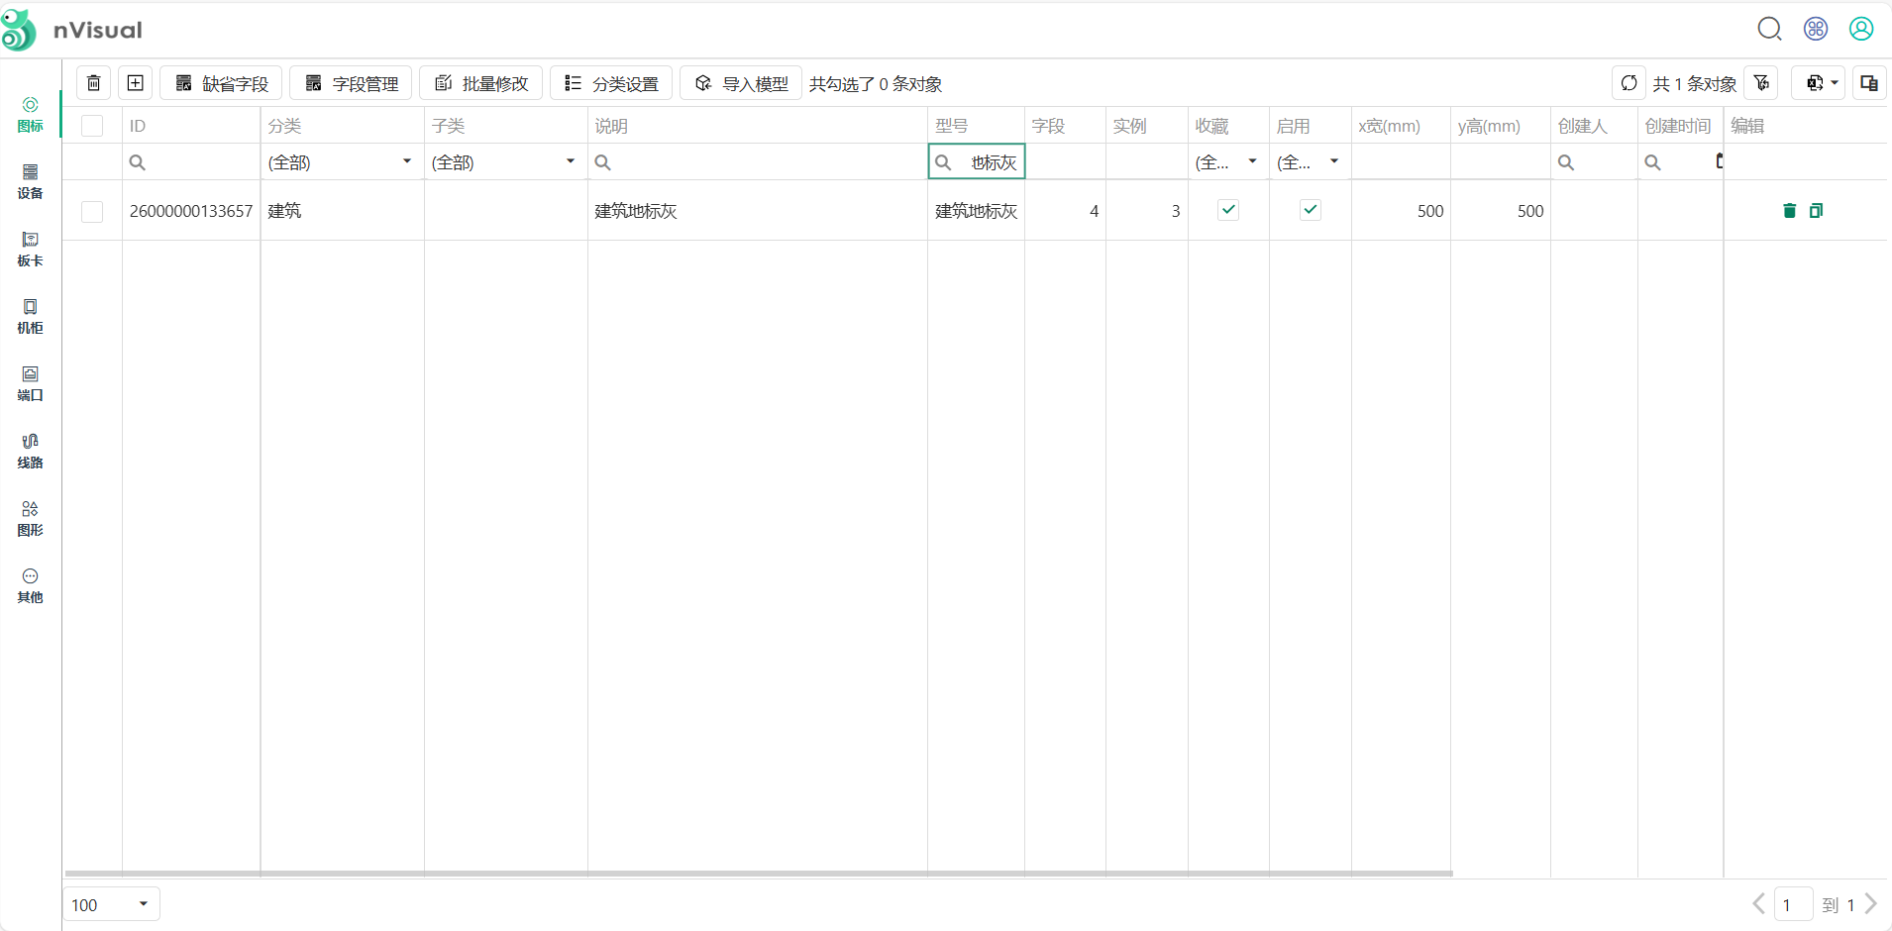Select the 图标 section in sidebar

click(x=31, y=115)
